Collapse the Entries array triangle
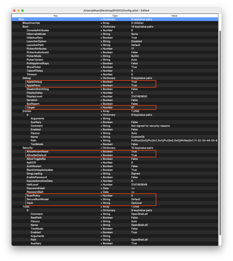 [21, 111]
